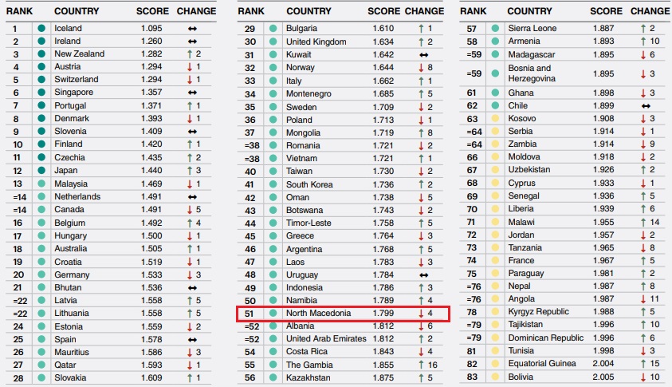Click the Iceland country name
The width and height of the screenshot is (672, 387).
(68, 28)
